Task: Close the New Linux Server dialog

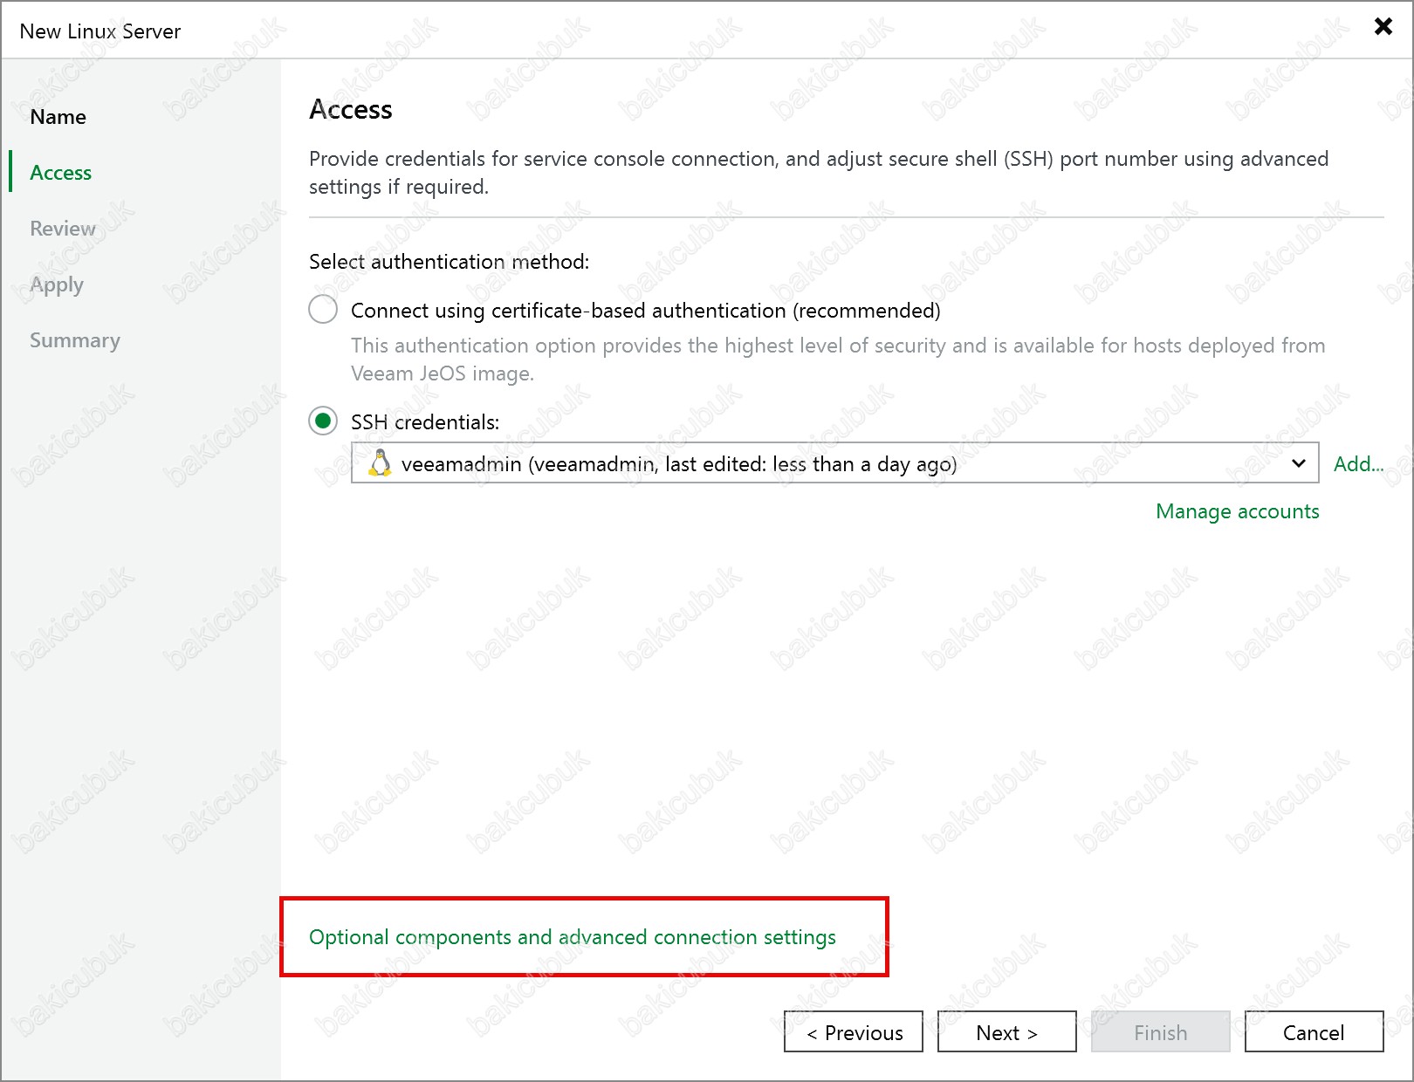Action: 1383,26
